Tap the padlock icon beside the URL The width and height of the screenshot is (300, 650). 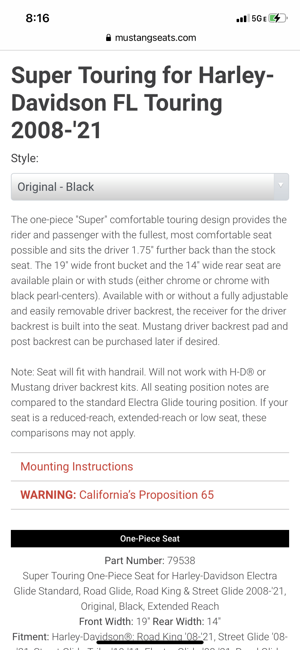[x=108, y=38]
